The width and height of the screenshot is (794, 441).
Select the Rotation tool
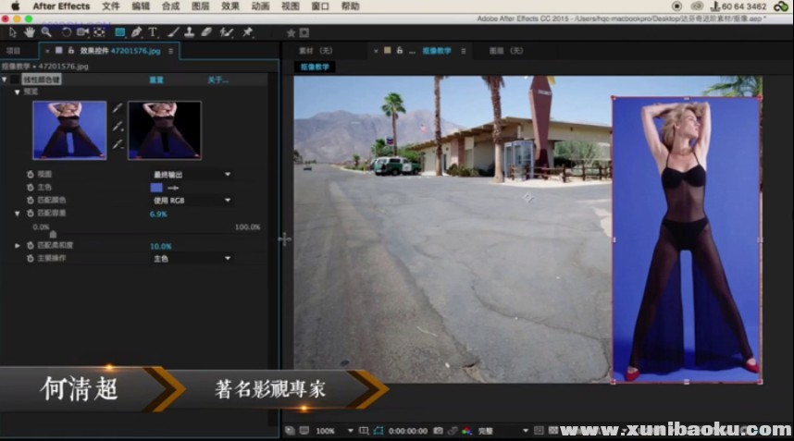(x=66, y=31)
